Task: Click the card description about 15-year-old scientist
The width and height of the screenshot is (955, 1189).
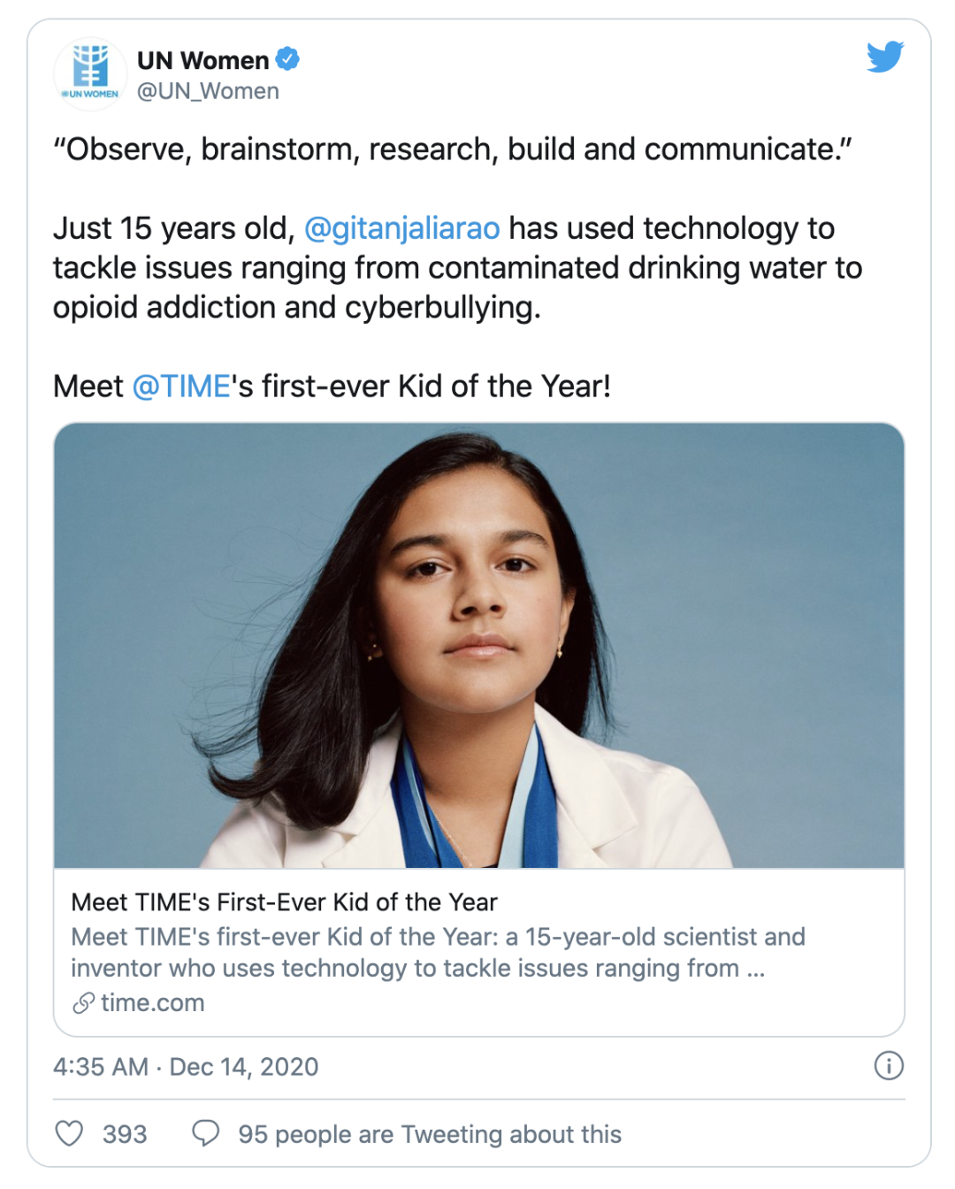Action: click(438, 952)
